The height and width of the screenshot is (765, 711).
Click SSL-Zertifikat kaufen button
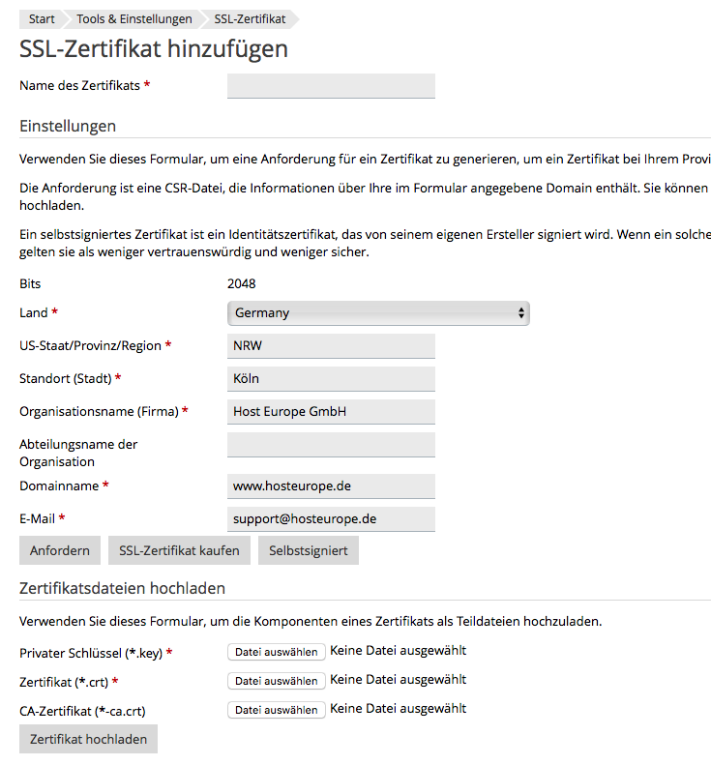pyautogui.click(x=179, y=550)
